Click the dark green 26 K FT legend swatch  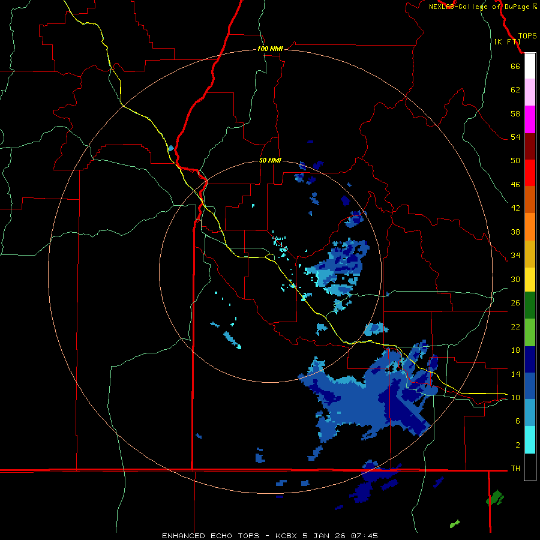(530, 305)
